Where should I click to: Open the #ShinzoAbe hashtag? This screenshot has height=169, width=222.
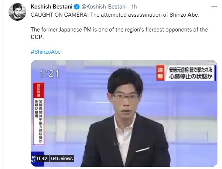coord(45,52)
